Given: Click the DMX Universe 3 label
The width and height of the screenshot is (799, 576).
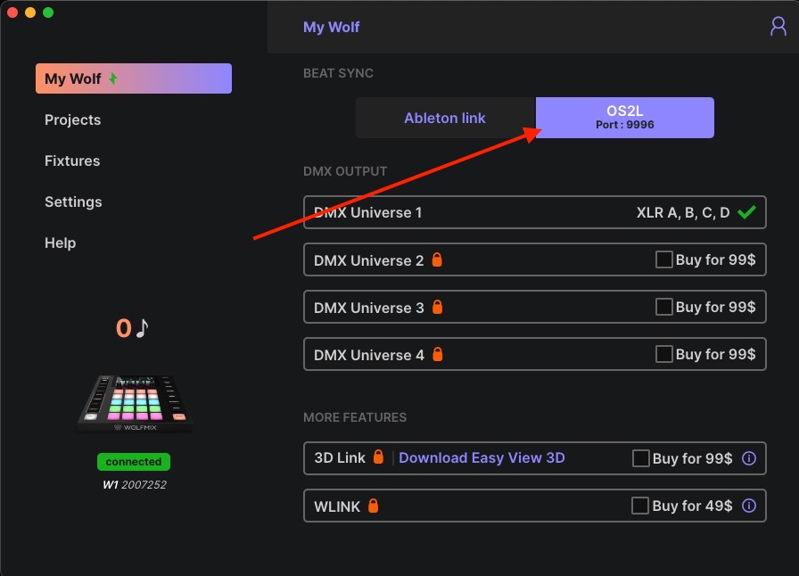Looking at the screenshot, I should tap(369, 308).
